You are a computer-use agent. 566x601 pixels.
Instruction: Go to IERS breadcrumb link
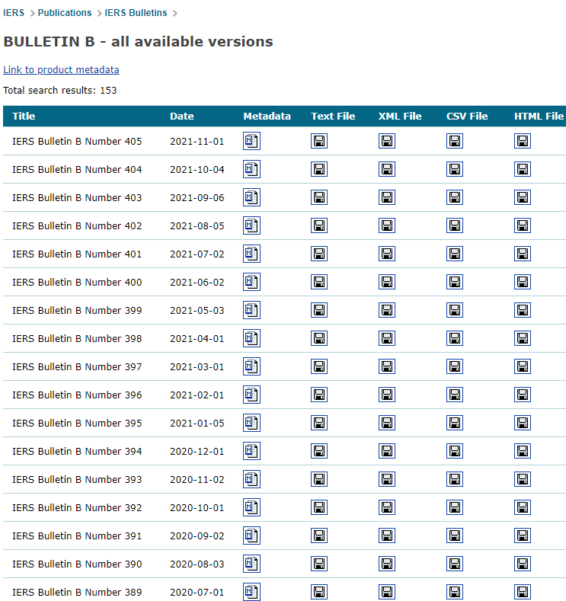point(14,13)
